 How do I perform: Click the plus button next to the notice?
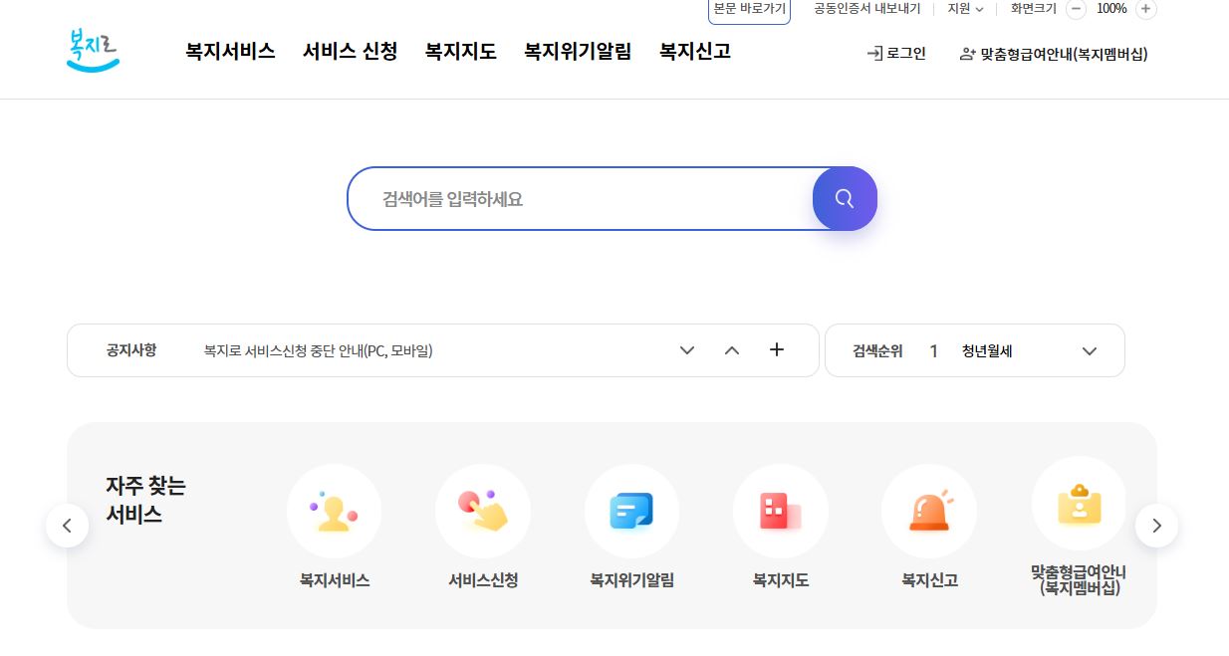[777, 350]
